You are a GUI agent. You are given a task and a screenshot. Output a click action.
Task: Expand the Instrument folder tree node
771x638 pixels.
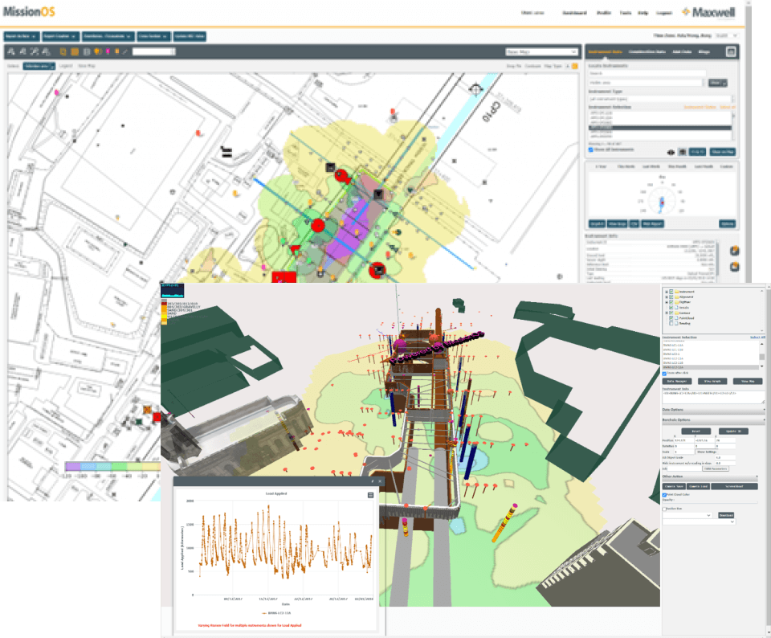pyautogui.click(x=667, y=292)
